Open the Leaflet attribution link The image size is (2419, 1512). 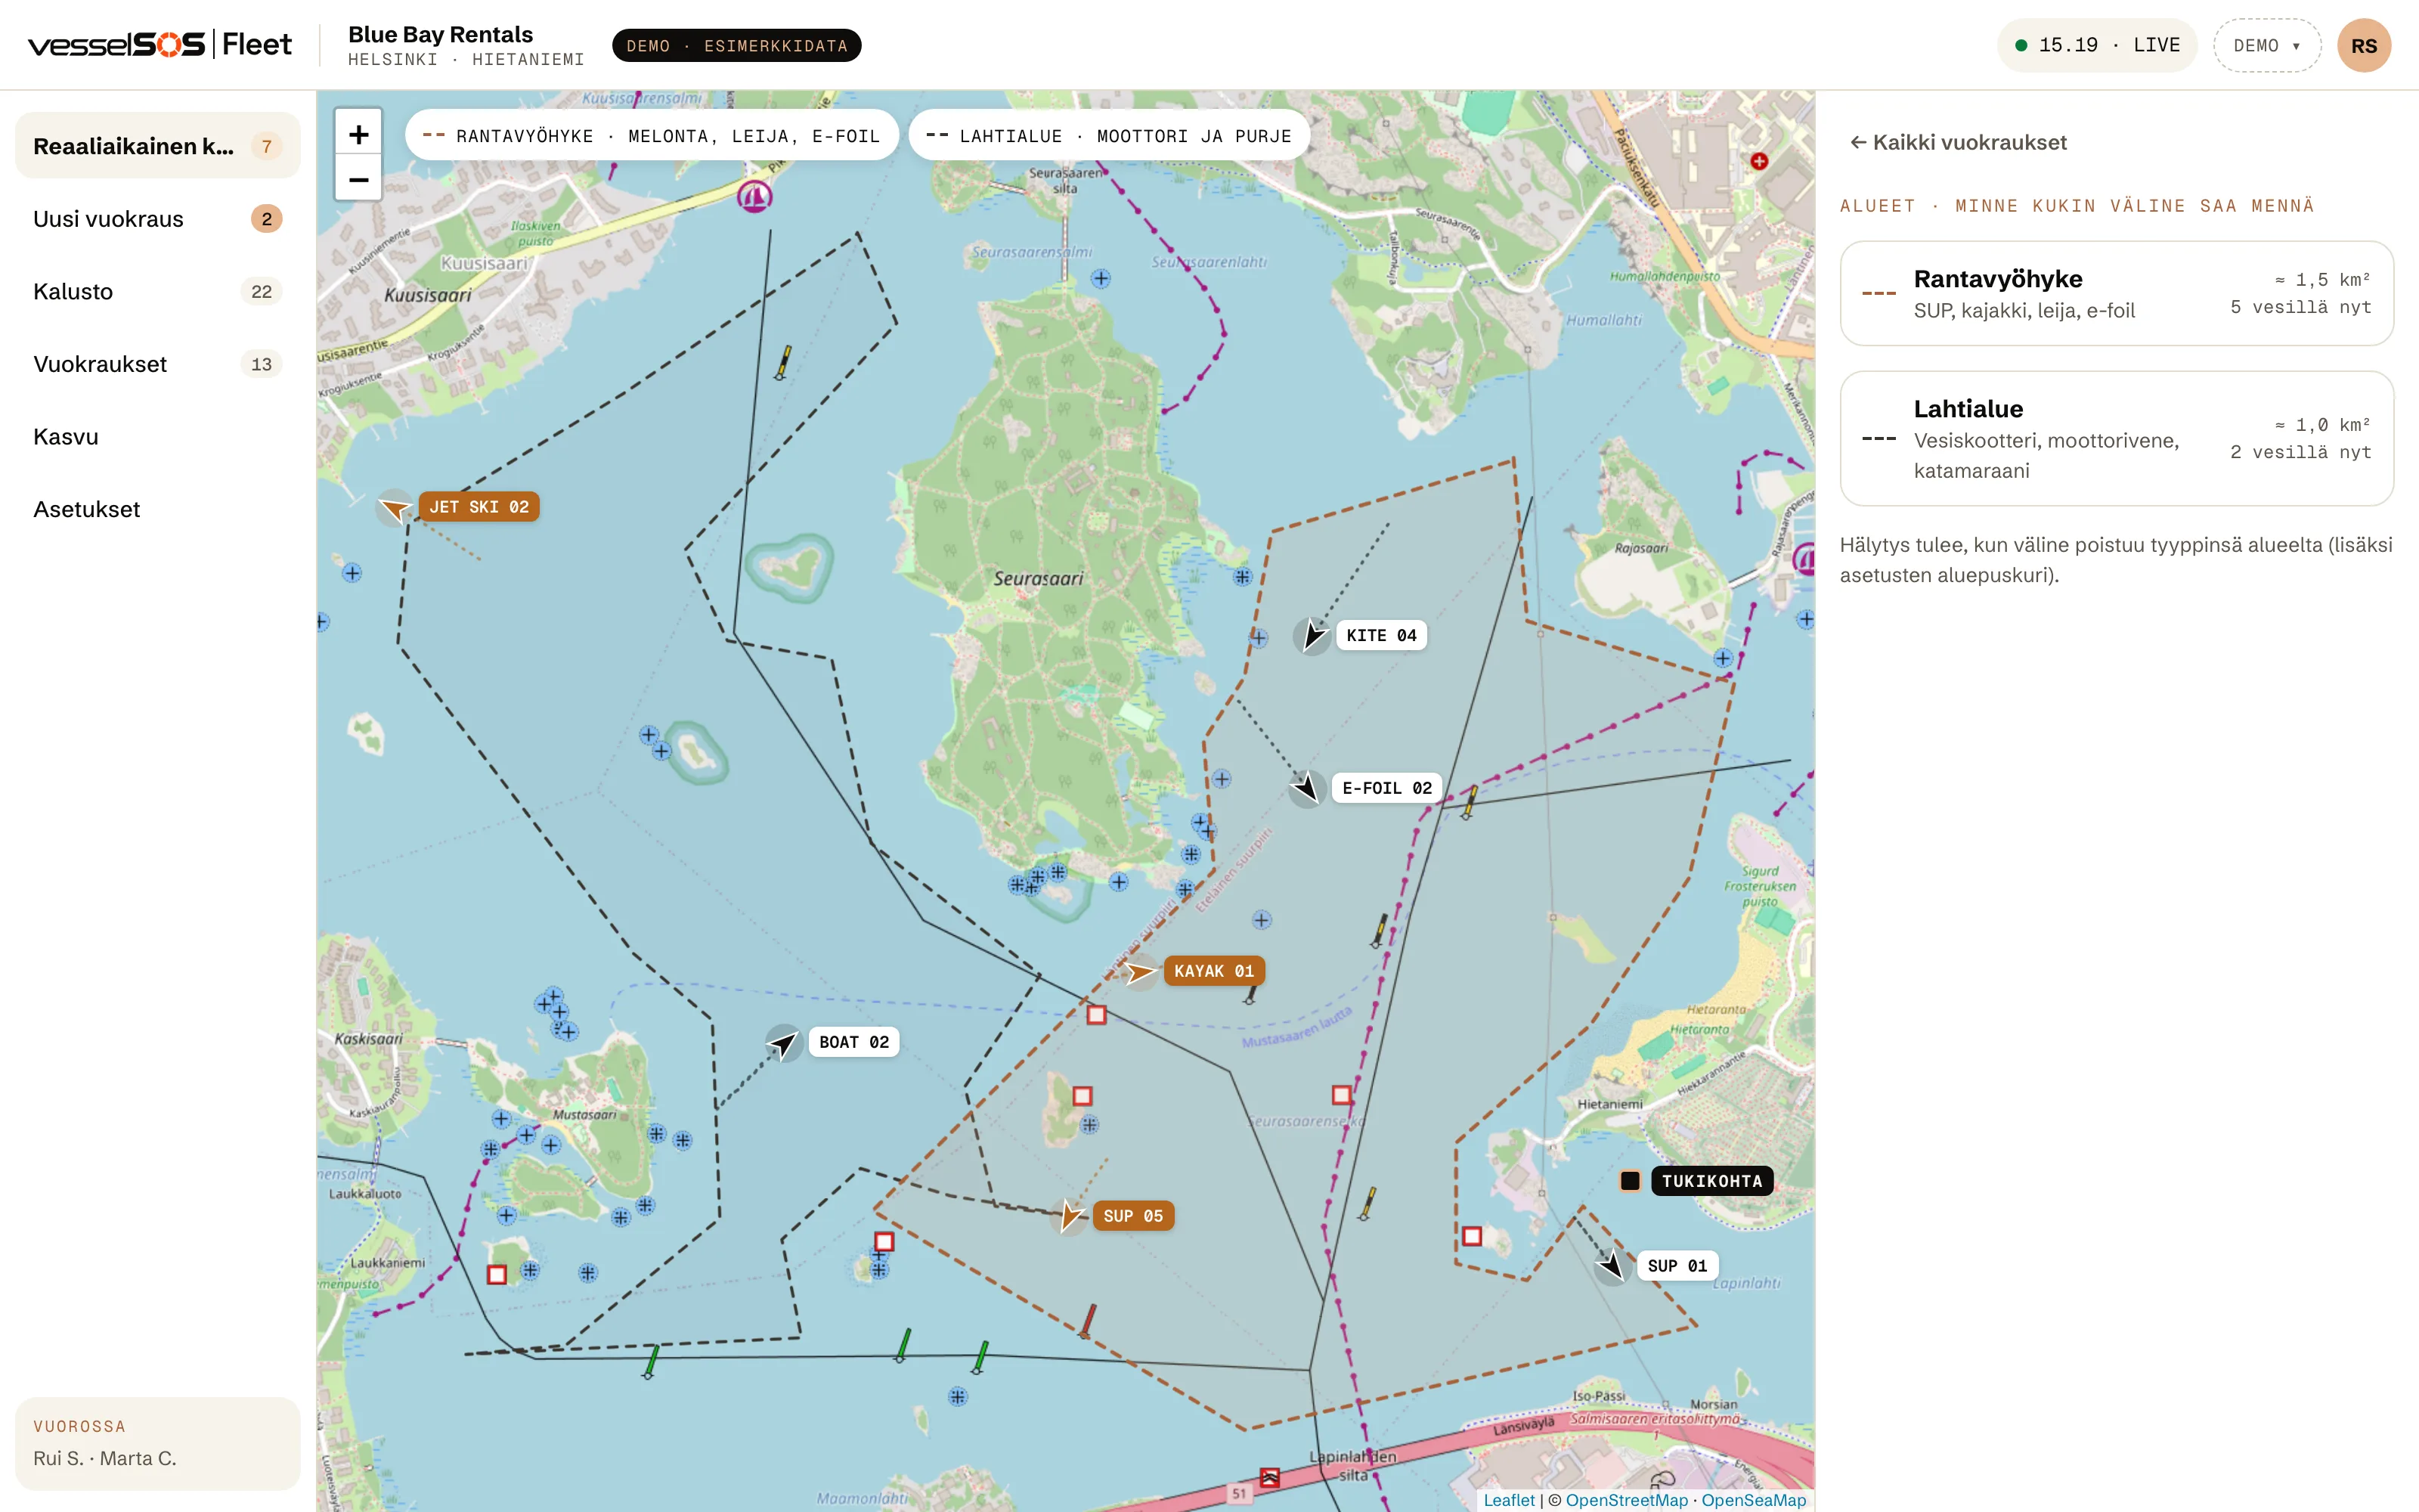[1508, 1499]
